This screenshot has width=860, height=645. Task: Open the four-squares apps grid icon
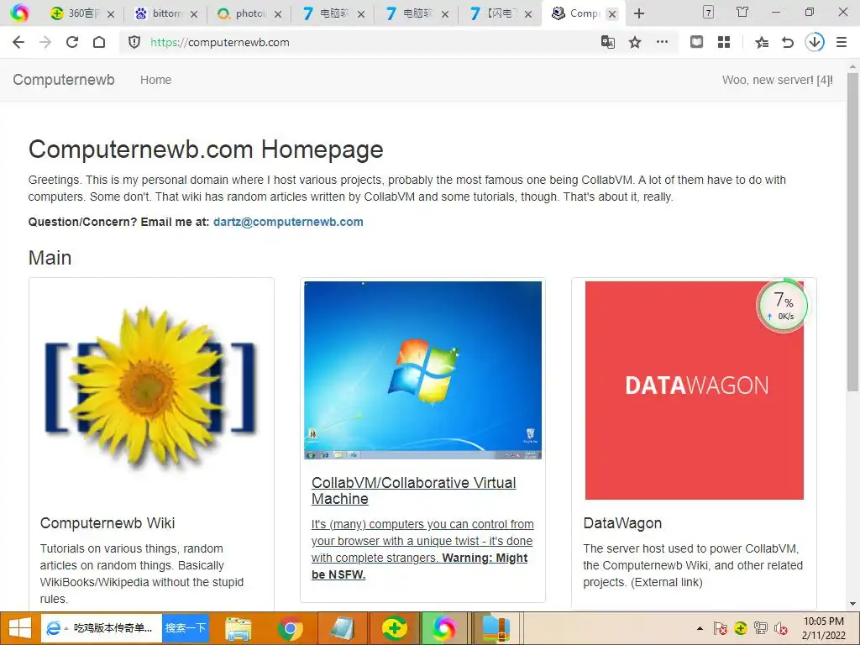(724, 42)
